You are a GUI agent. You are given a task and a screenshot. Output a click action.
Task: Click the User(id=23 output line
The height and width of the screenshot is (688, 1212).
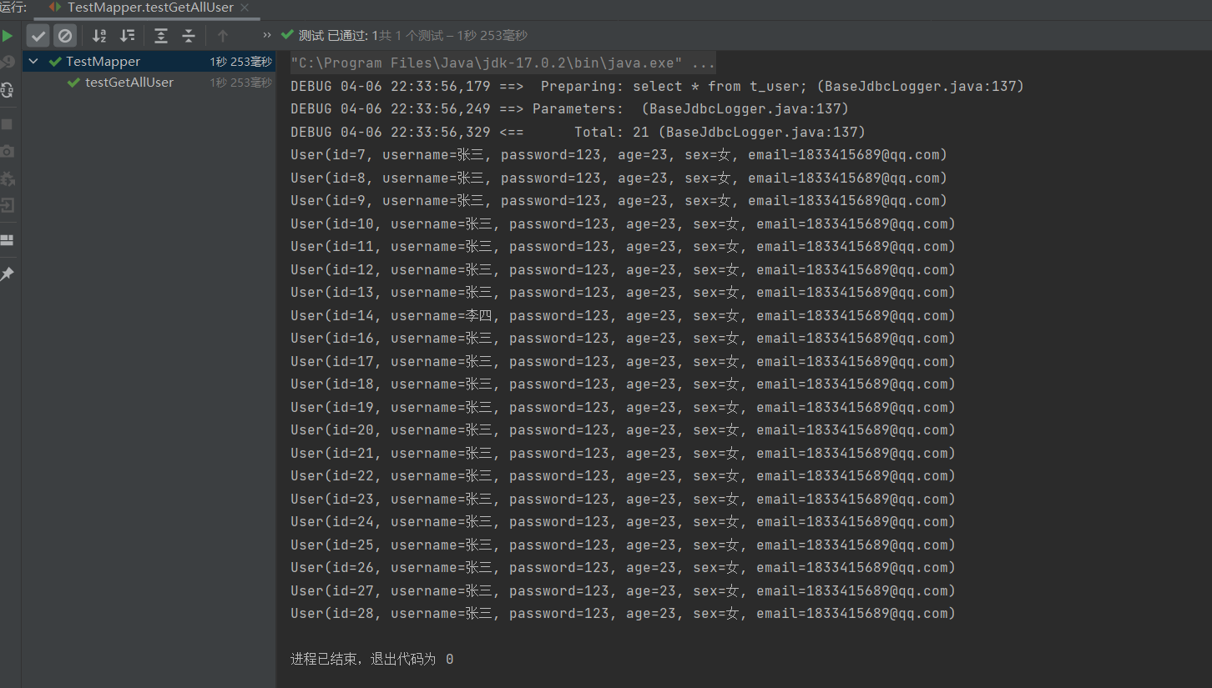click(624, 500)
